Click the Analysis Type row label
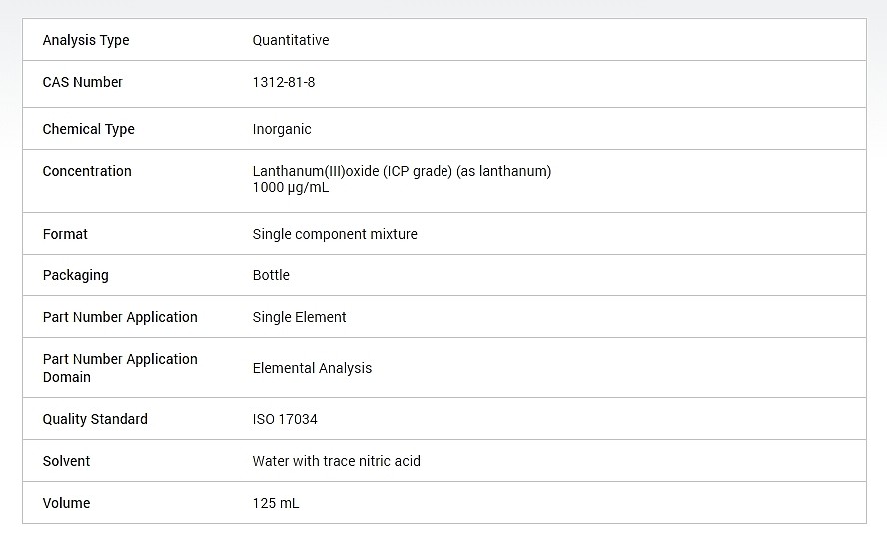Screen dimensions: 887x537 pyautogui.click(x=86, y=40)
